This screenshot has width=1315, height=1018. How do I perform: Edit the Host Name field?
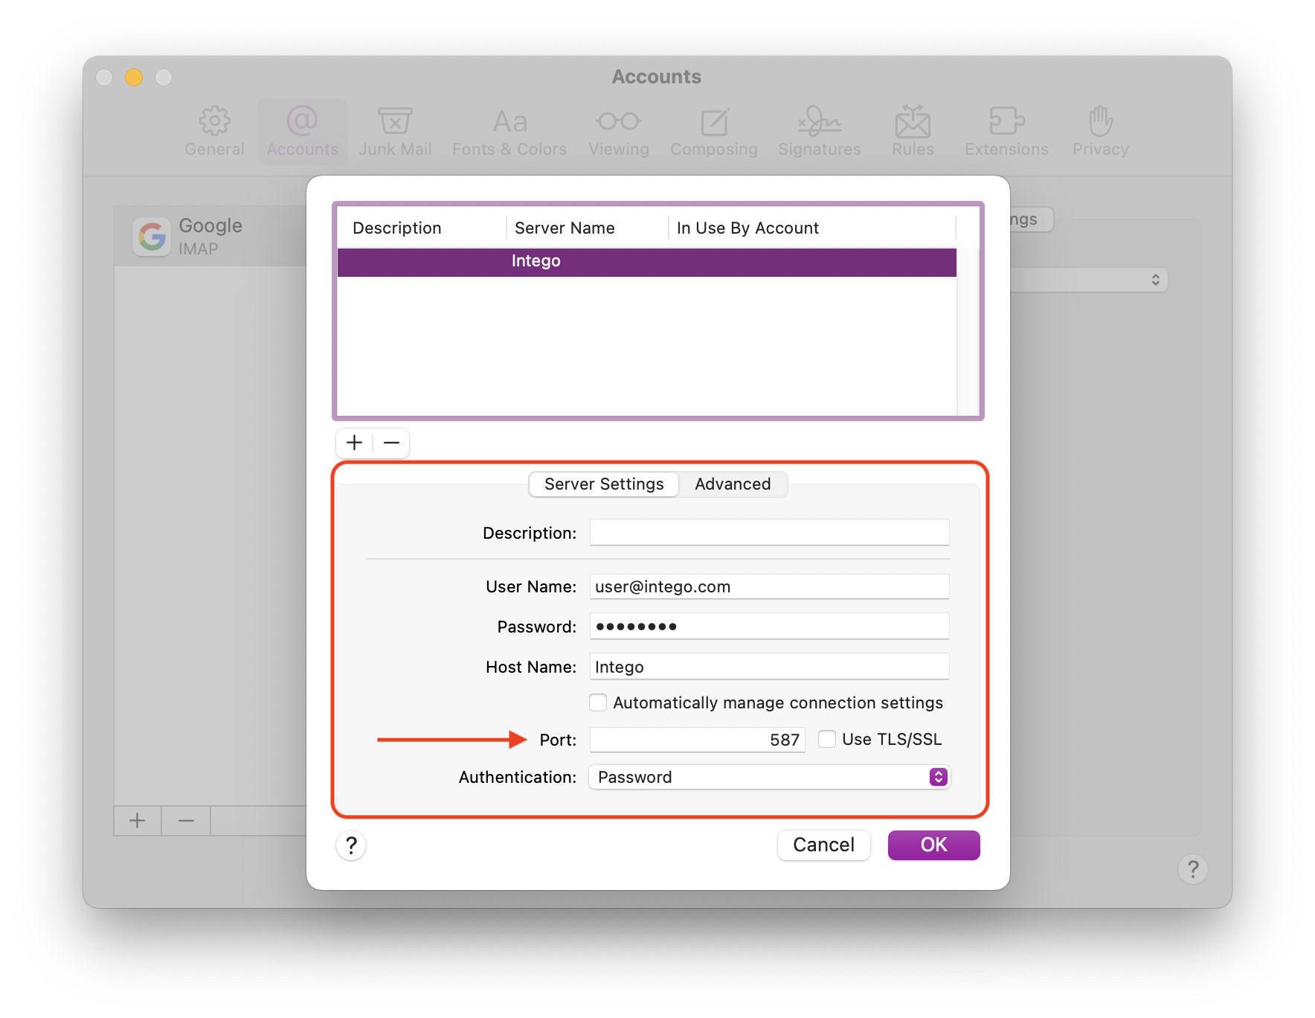pos(770,666)
